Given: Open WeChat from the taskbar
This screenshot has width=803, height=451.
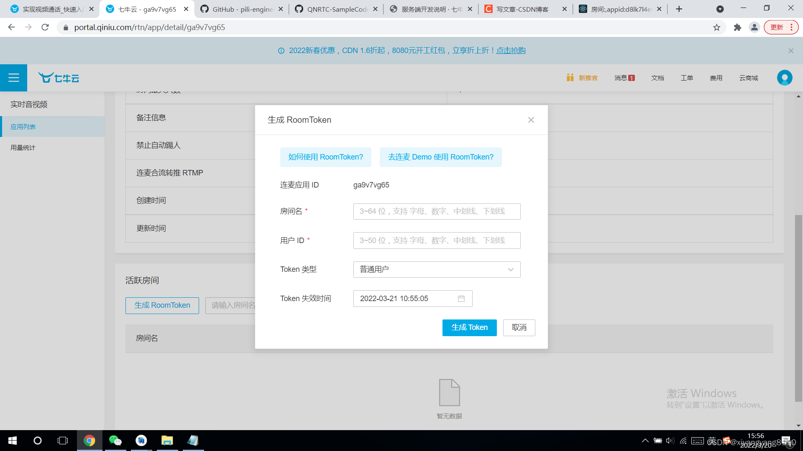Looking at the screenshot, I should pyautogui.click(x=115, y=441).
